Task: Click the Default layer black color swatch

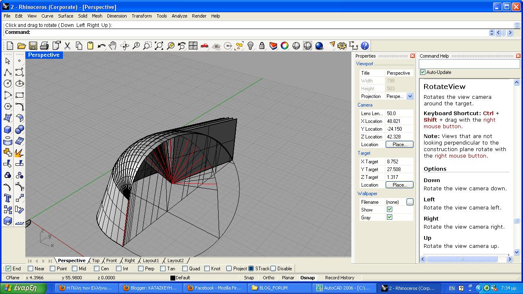Action: click(x=173, y=278)
